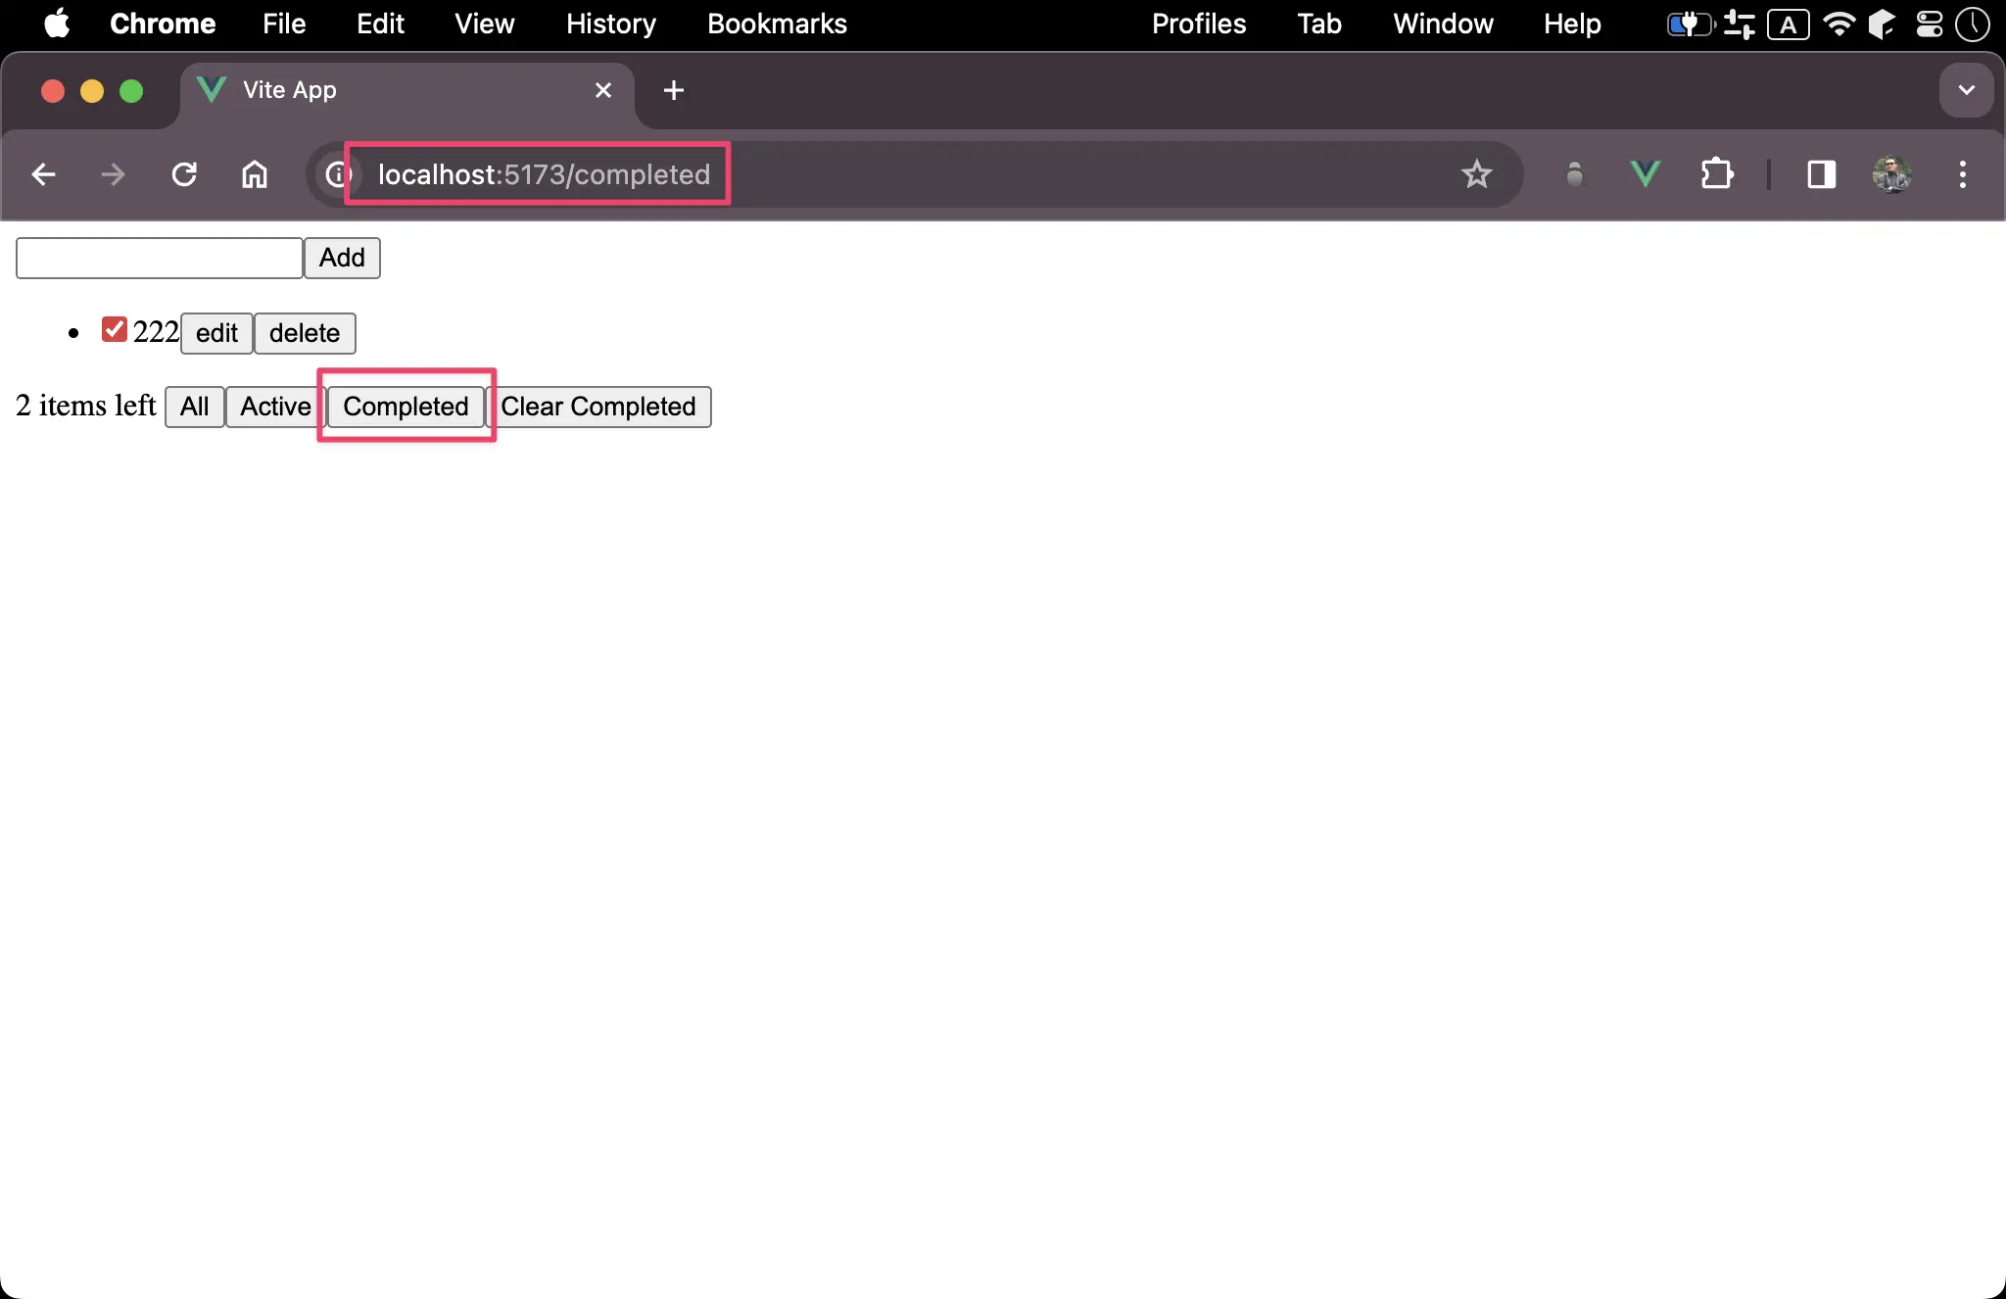Click the home navigation icon
The image size is (2006, 1299).
(258, 174)
